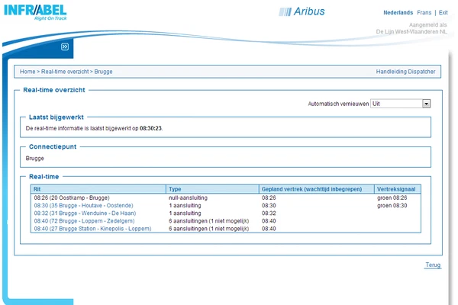Click the Brugge breadcrumb item
The height and width of the screenshot is (305, 458).
pos(103,72)
